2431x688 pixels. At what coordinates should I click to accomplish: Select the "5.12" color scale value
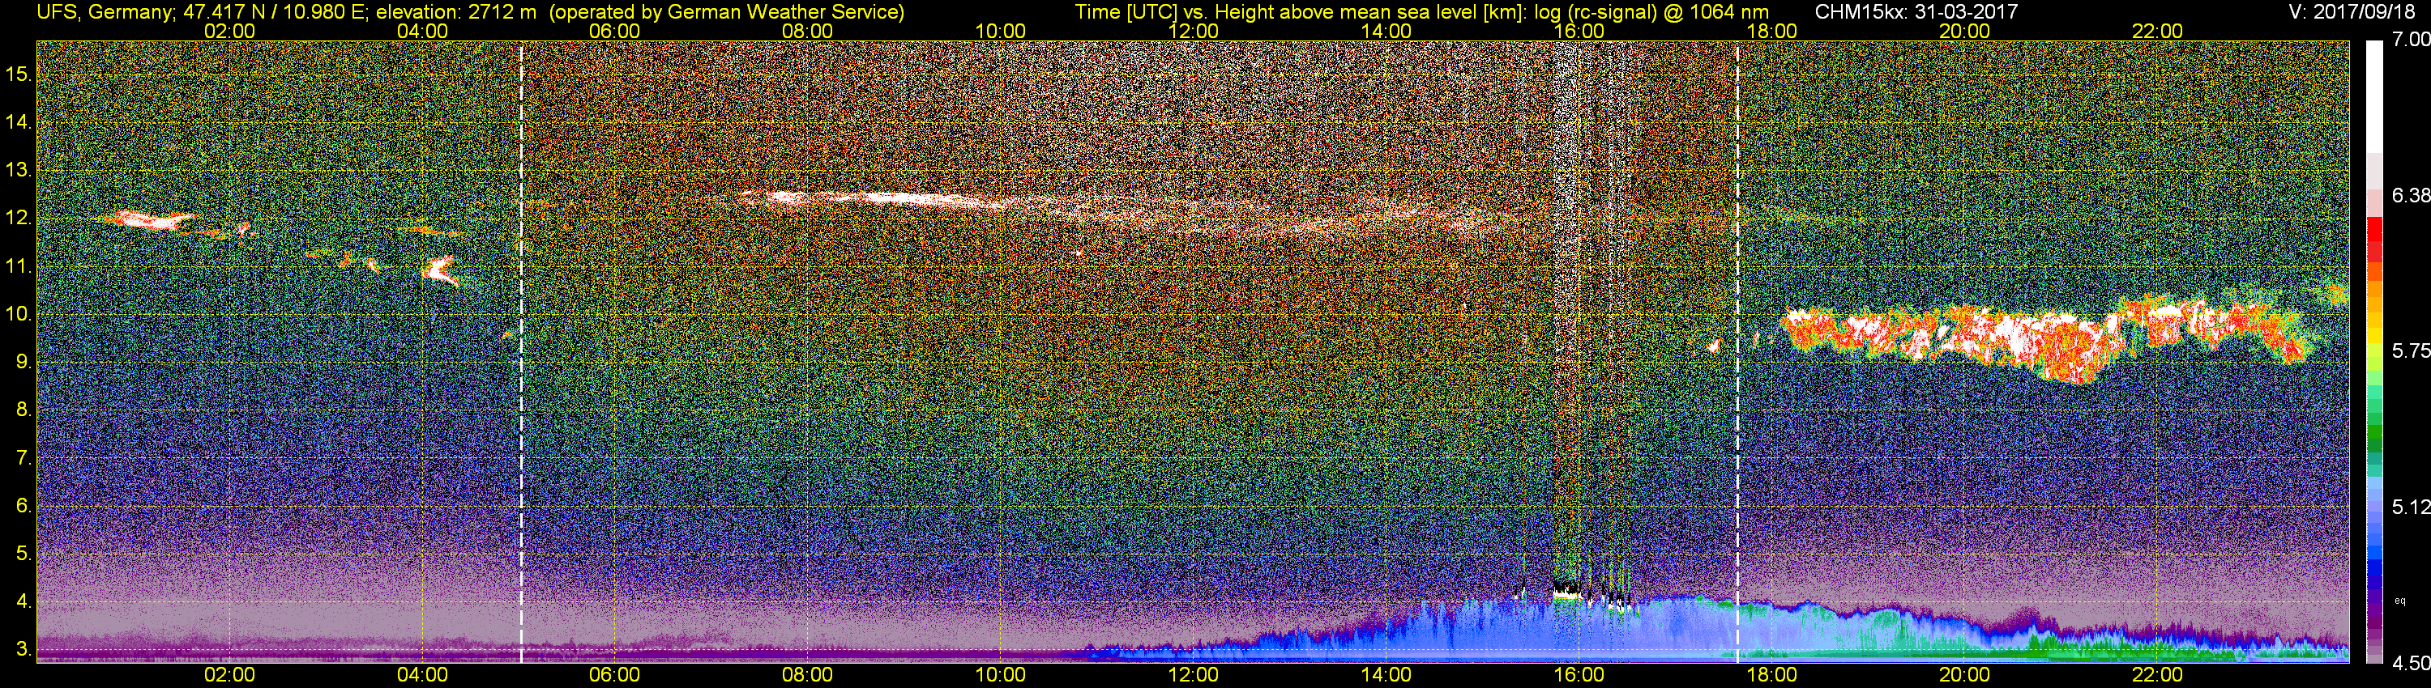[x=2412, y=507]
